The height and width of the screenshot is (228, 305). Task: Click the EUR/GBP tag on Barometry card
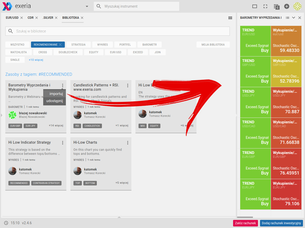(x=15, y=126)
